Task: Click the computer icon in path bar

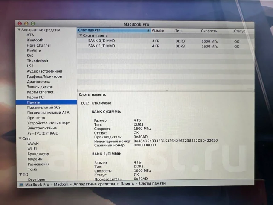Action: [x=21, y=184]
